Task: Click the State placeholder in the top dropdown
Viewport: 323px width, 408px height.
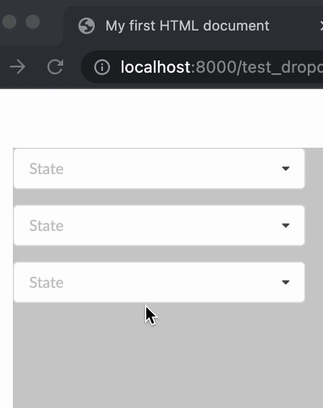Action: tap(46, 169)
